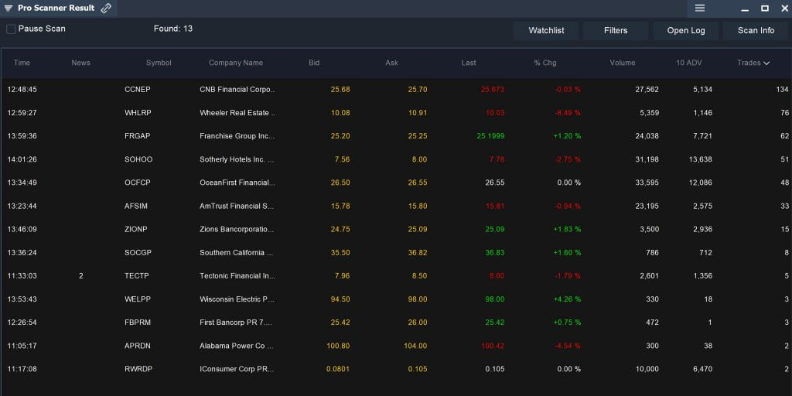This screenshot has height=396, width=792.
Task: Sort by % Chg column header
Action: 545,63
